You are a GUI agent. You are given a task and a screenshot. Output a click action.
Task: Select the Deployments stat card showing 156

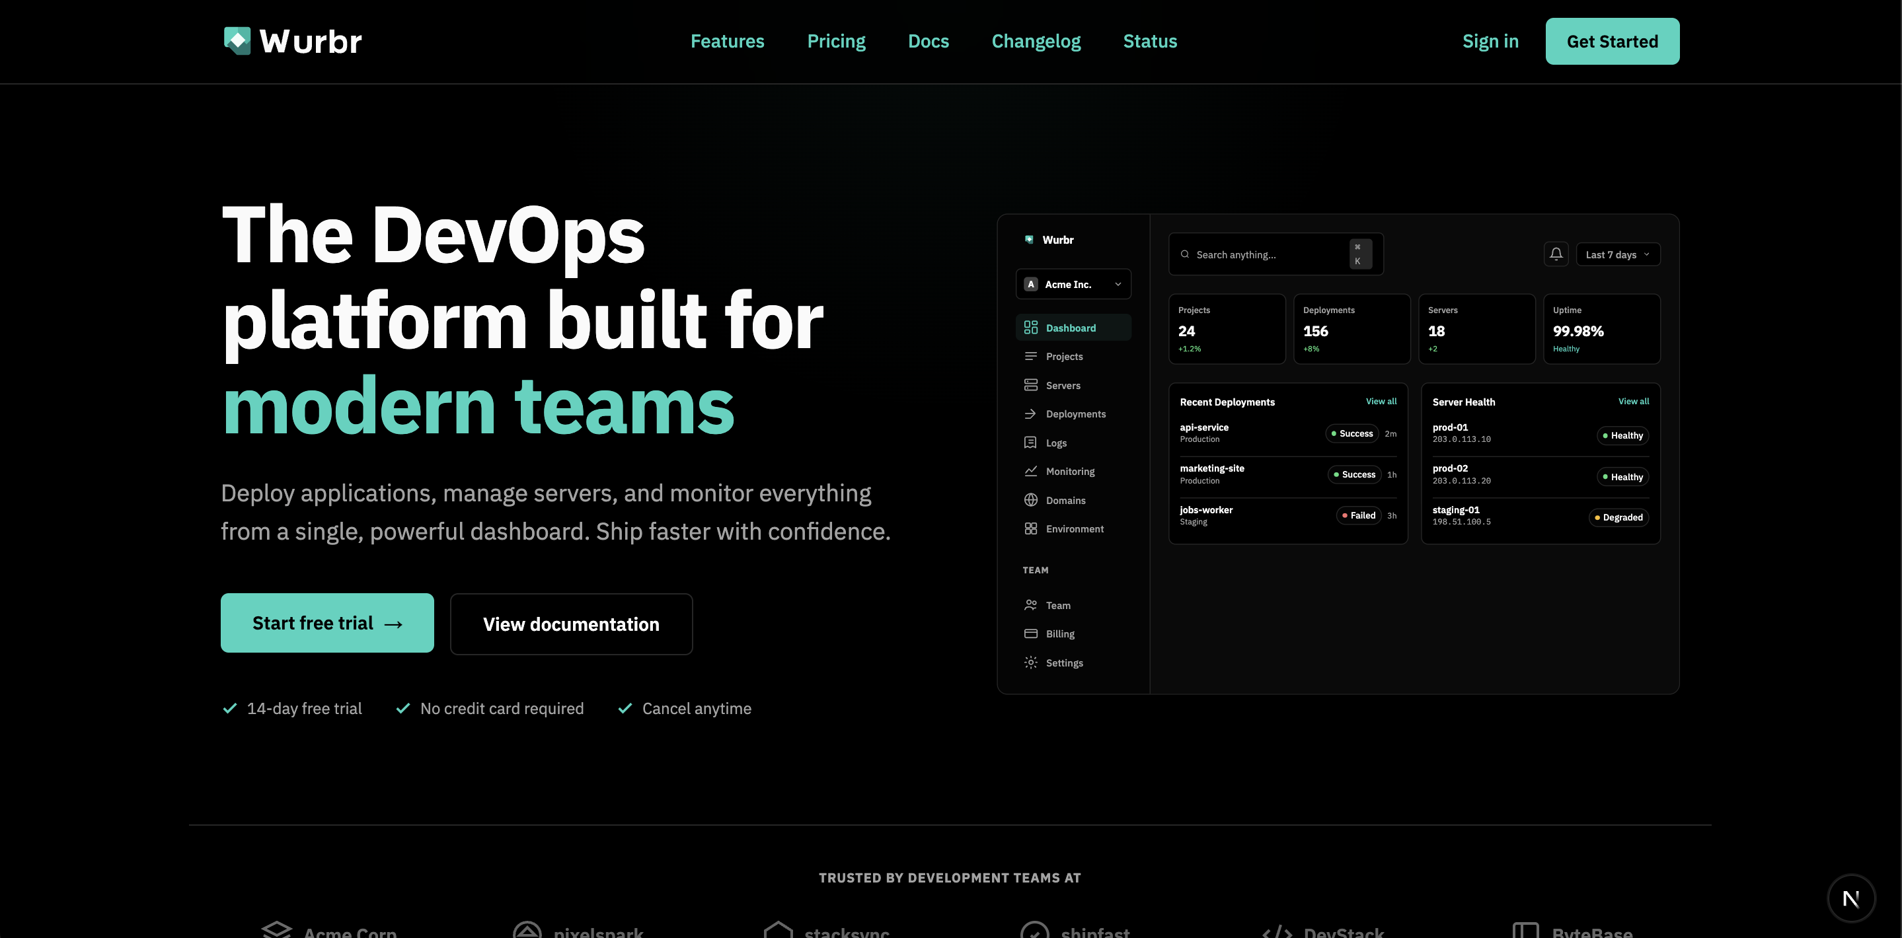(1351, 329)
